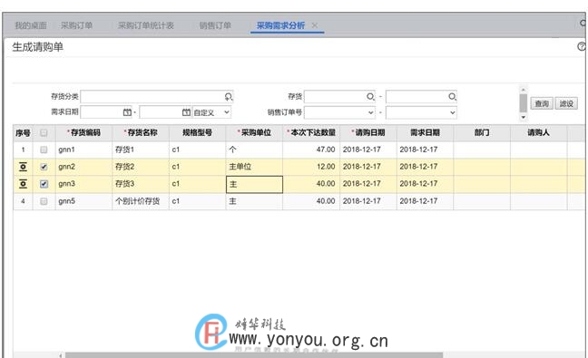Select the gnn2 cell
This screenshot has height=358, width=588.
point(83,167)
